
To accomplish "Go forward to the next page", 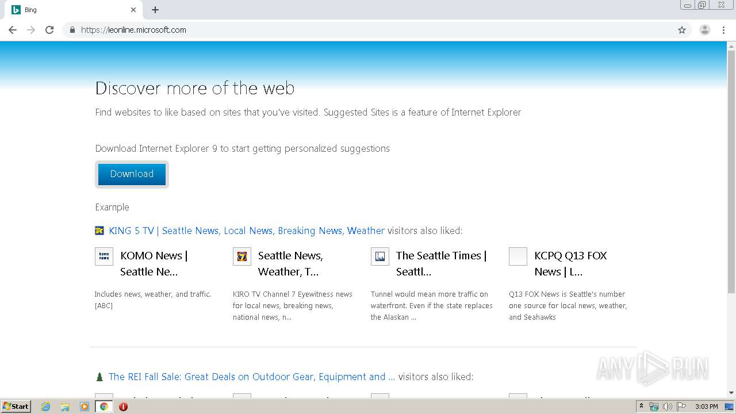I will [x=31, y=30].
